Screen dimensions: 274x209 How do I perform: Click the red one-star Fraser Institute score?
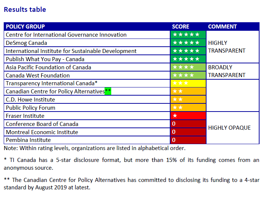[x=188, y=116]
